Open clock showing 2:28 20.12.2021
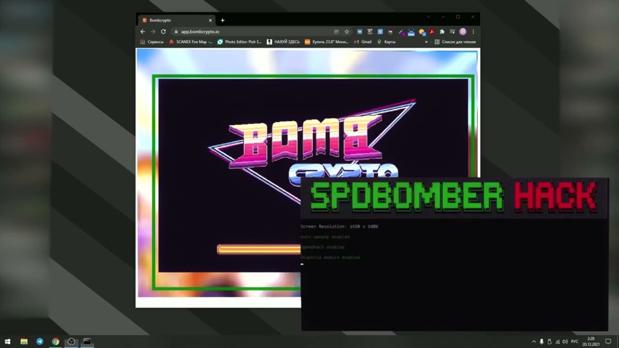Viewport: 619px width, 348px height. [590, 342]
